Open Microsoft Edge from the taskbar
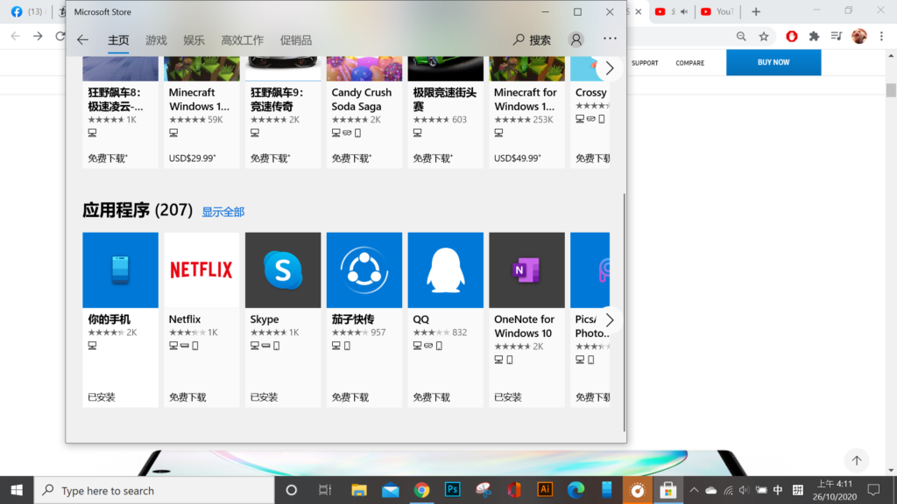 [576, 490]
